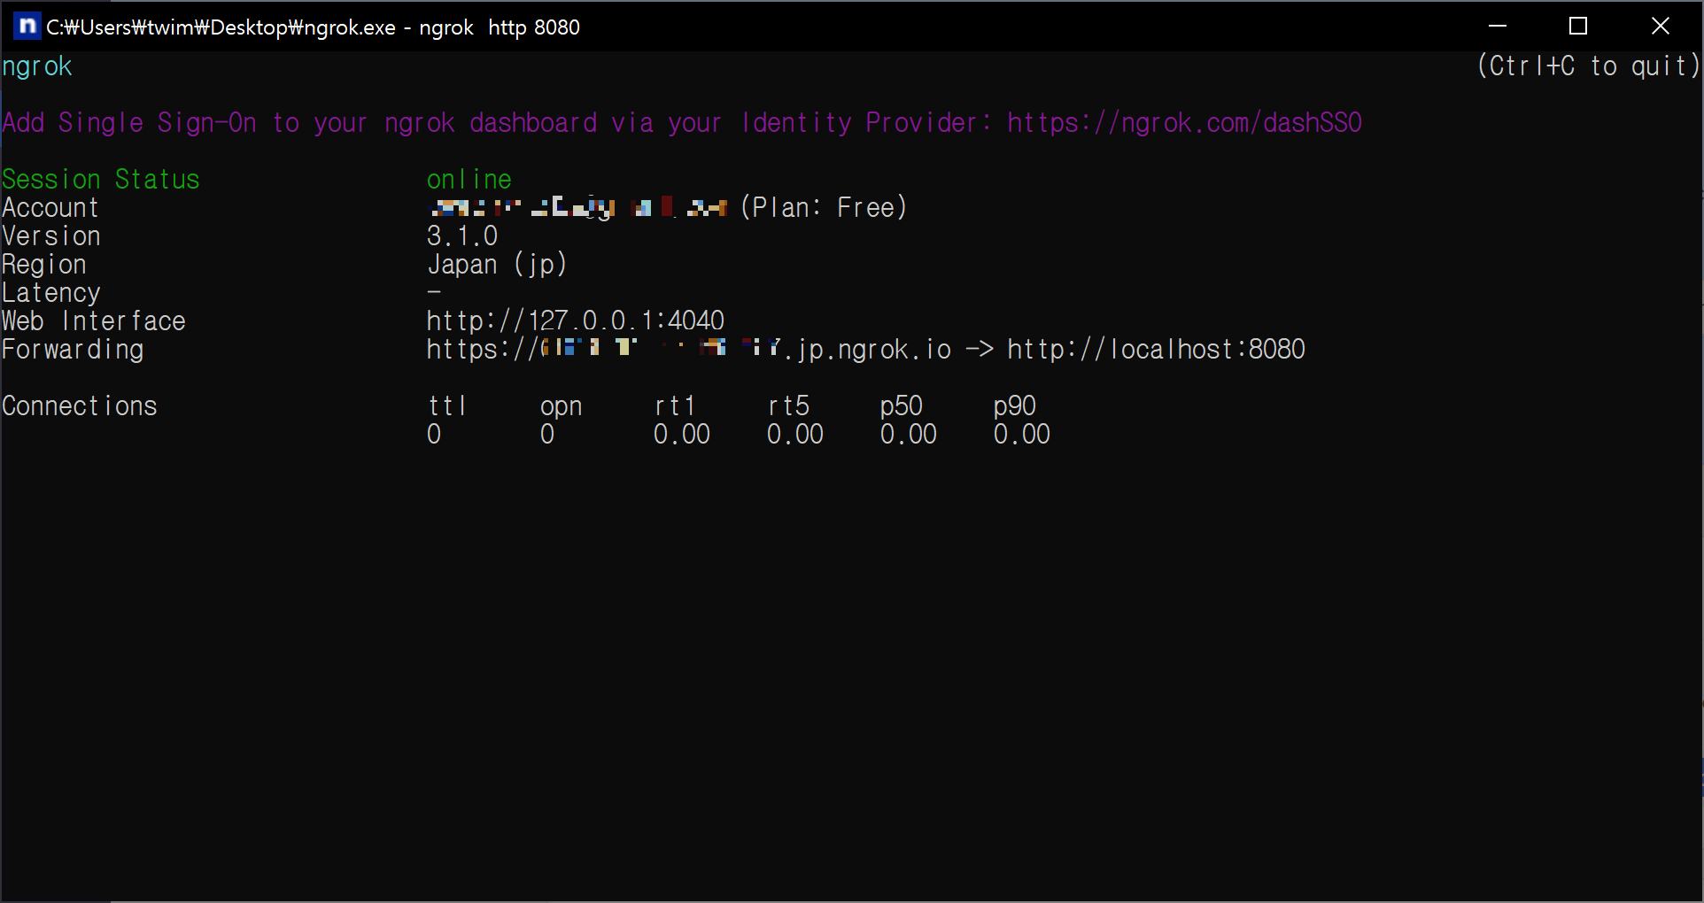Click the 'Web Interface' label
Viewport: 1704px width, 903px height.
coord(94,321)
